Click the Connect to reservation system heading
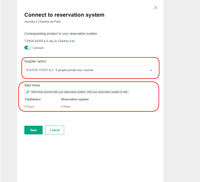 (x=64, y=15)
